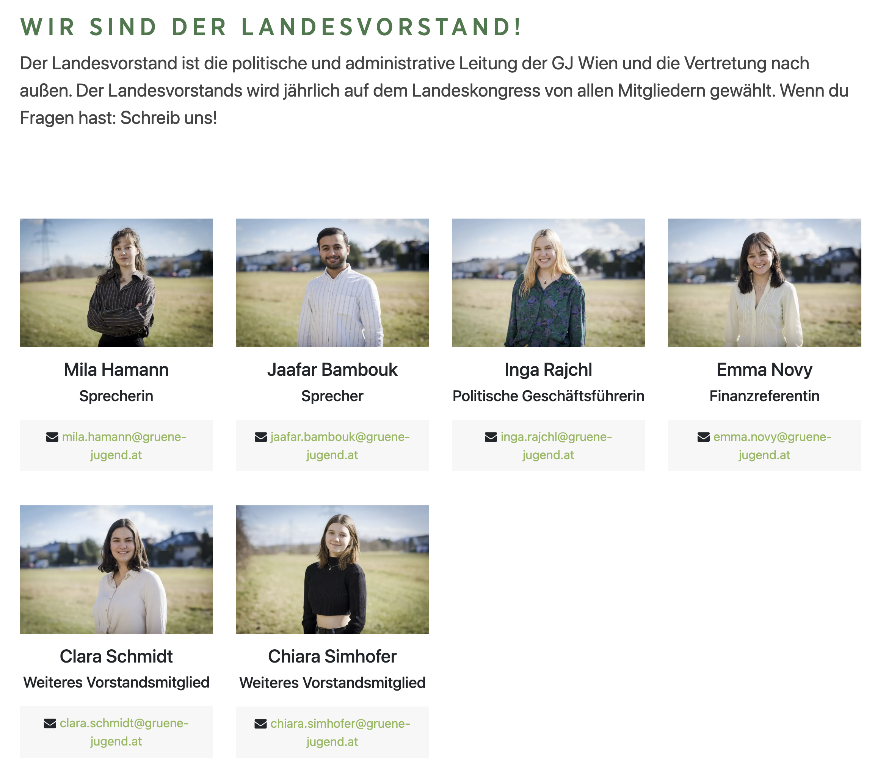Screen dimensions: 875x769
Task: Select Inga Rajchl's portrait photo
Action: point(548,283)
